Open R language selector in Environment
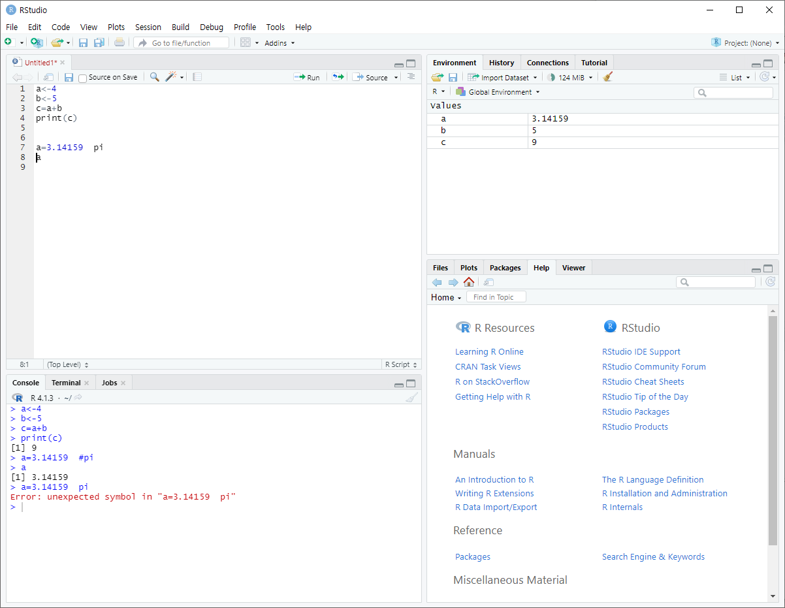 pyautogui.click(x=438, y=92)
